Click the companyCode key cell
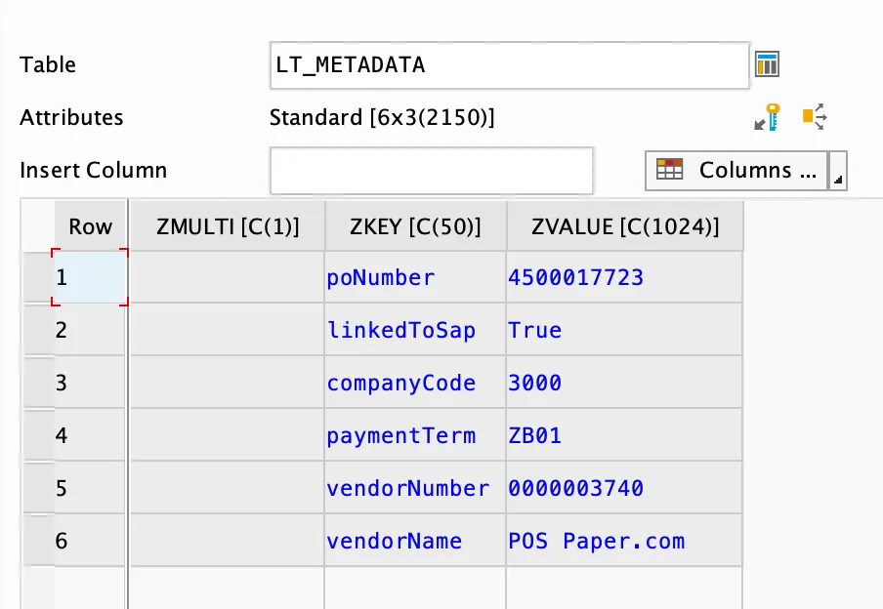The width and height of the screenshot is (883, 609). (x=415, y=383)
